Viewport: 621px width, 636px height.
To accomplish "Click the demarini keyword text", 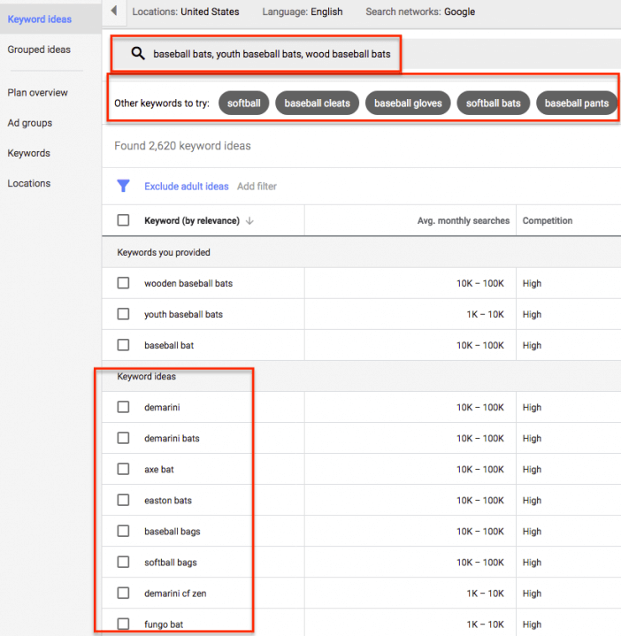I will 162,407.
